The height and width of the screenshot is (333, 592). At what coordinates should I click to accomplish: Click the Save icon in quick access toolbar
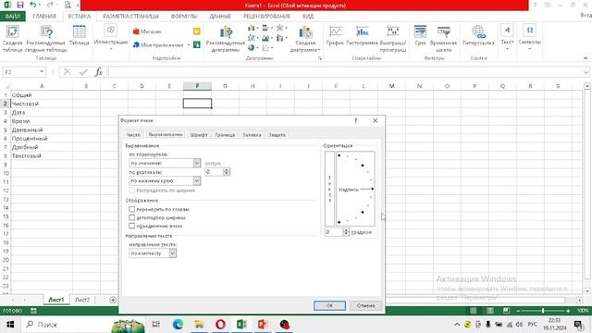click(20, 5)
